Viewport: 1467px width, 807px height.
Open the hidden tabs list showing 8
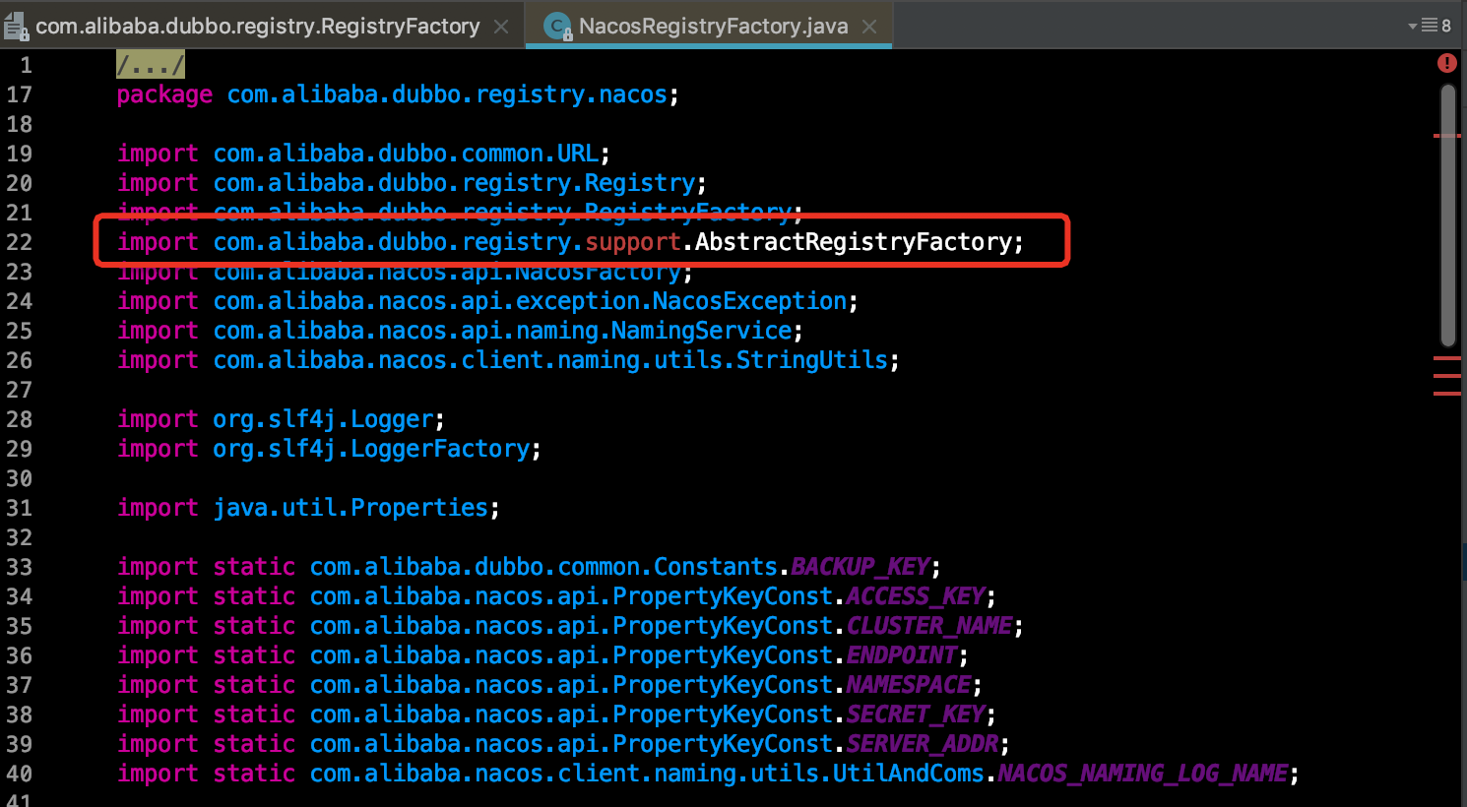[x=1430, y=26]
